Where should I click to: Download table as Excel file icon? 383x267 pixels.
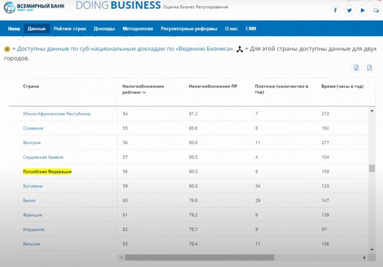356,68
